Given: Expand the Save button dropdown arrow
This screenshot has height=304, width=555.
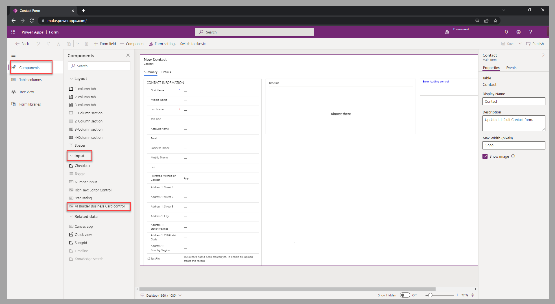Looking at the screenshot, I should [520, 44].
